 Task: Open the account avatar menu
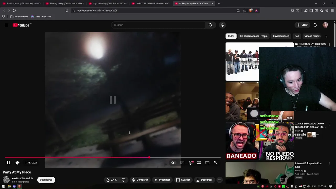[x=325, y=25]
